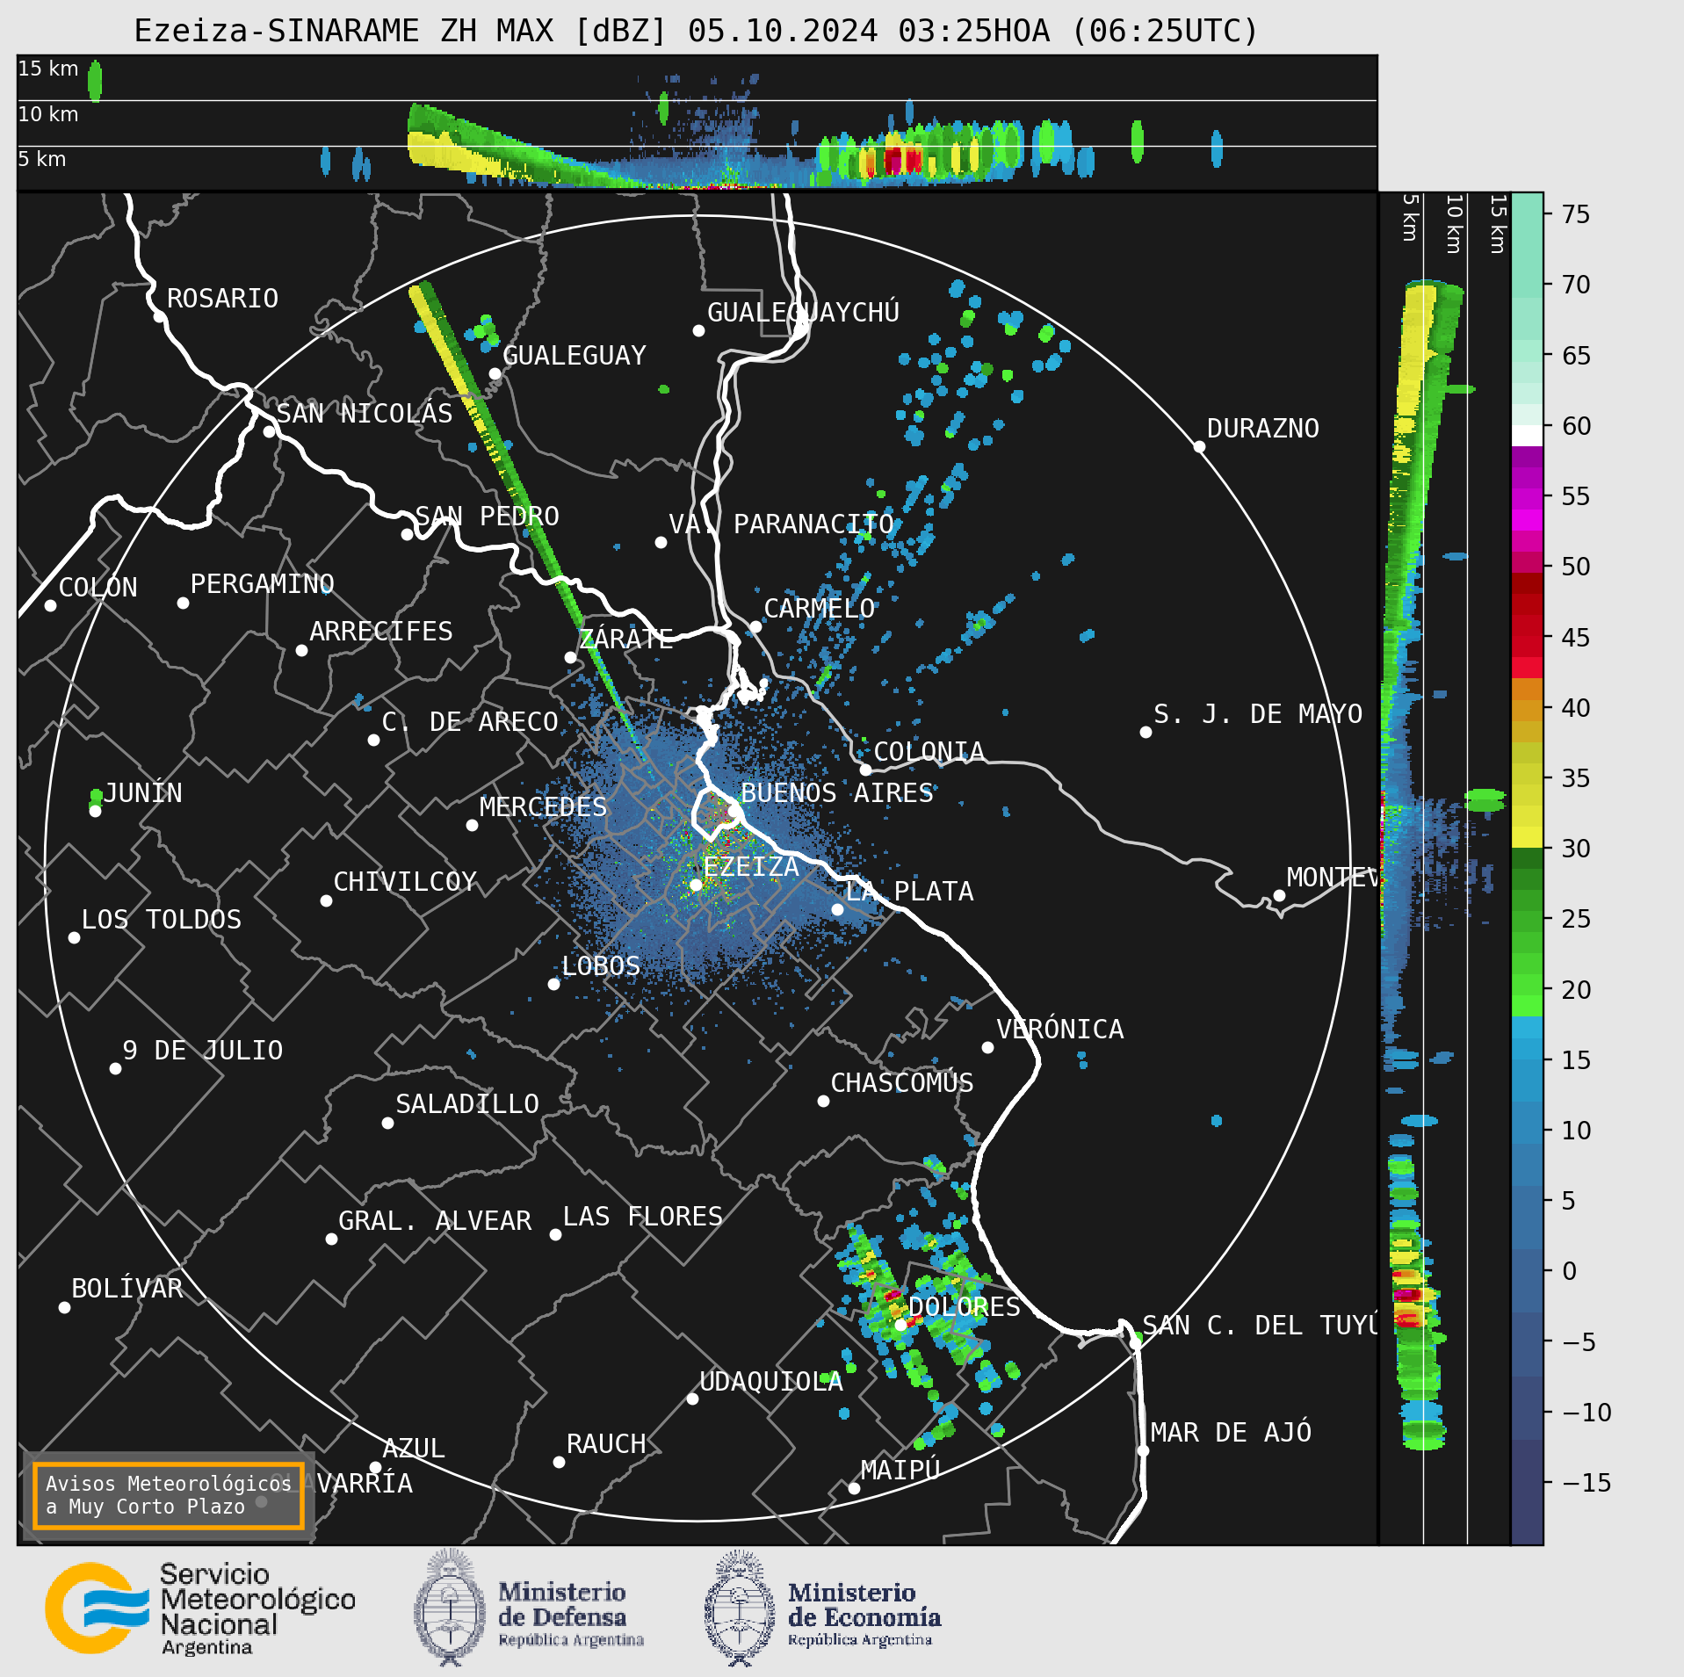Click the 9 DE JULIO label
Screen dimensions: 1684x1677
point(203,1050)
